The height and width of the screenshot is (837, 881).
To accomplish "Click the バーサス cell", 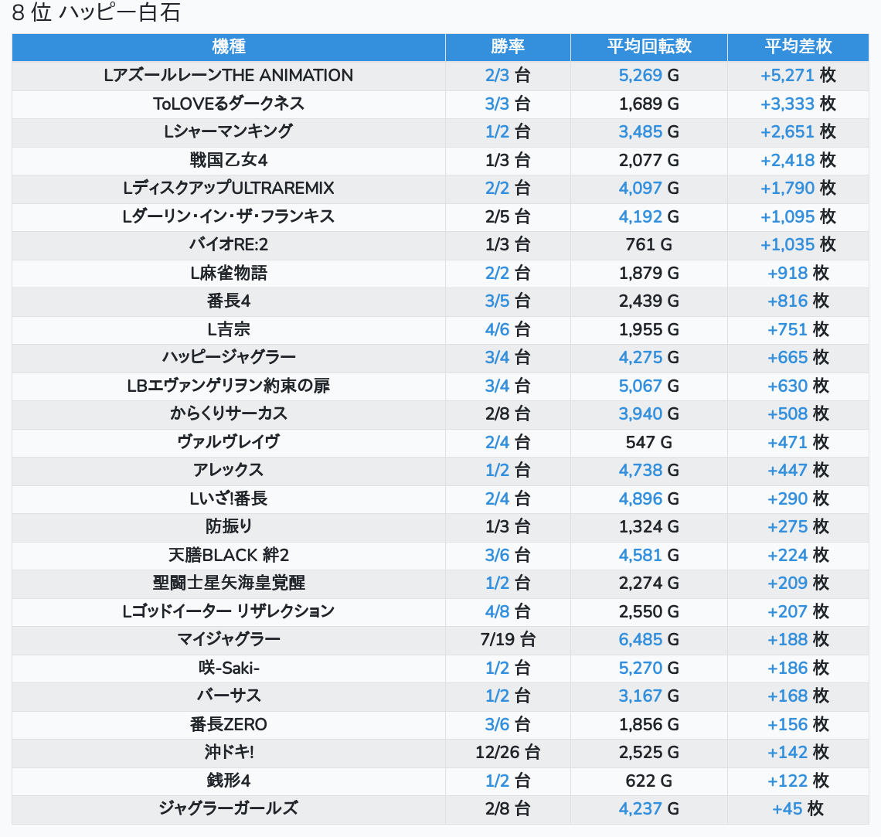I will click(229, 696).
